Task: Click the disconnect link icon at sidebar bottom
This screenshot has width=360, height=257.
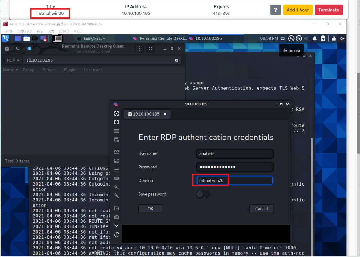Action: [x=117, y=234]
